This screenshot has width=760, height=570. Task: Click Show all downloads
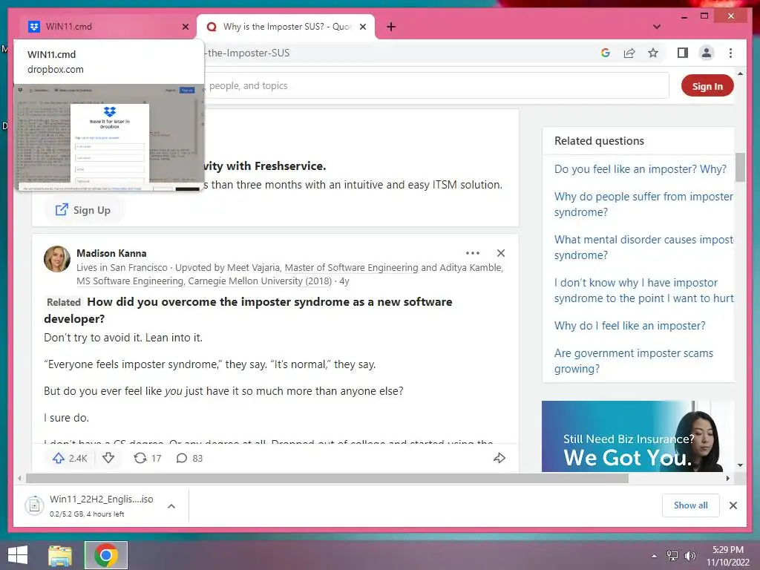click(691, 505)
